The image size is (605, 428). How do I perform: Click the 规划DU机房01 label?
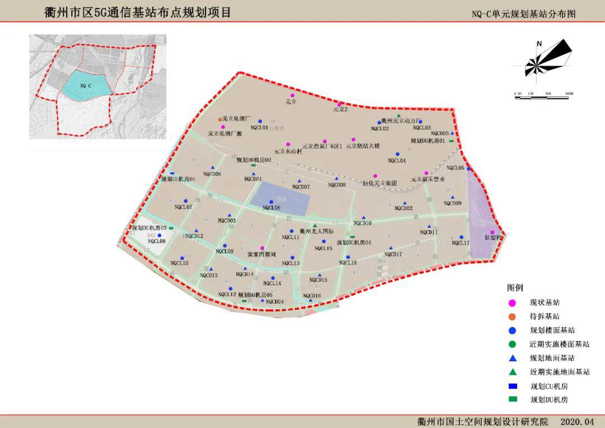(428, 141)
